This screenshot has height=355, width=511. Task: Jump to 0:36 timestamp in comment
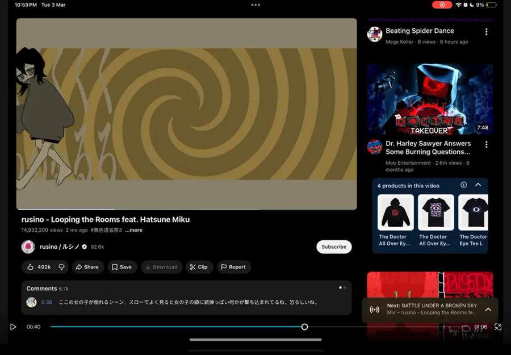(x=47, y=302)
